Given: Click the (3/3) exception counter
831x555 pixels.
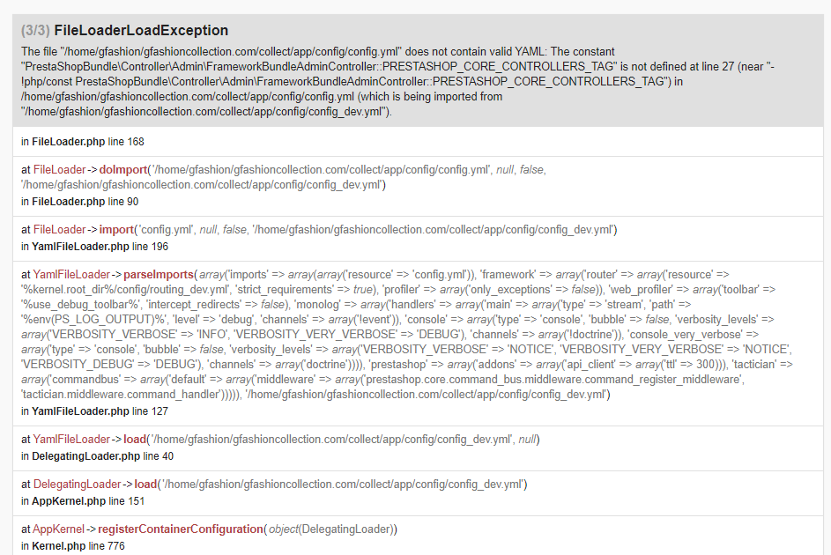Looking at the screenshot, I should coord(35,31).
